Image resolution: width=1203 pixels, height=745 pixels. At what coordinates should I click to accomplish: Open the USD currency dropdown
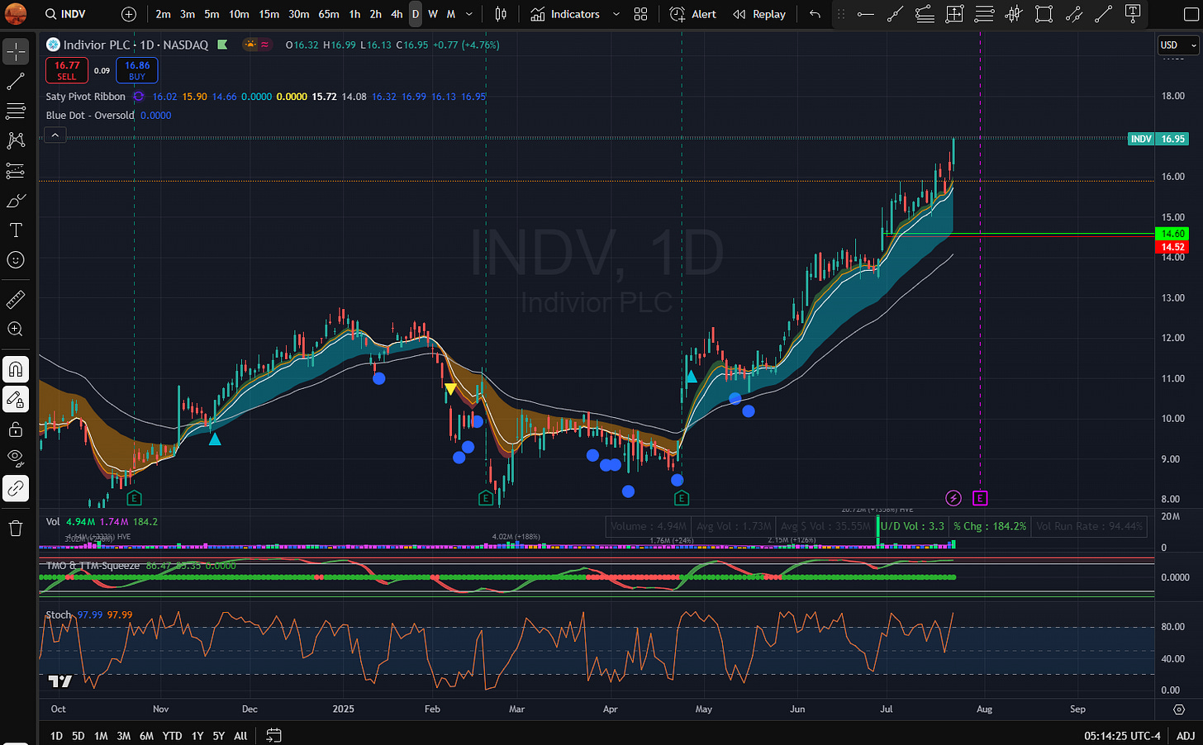pos(1178,45)
